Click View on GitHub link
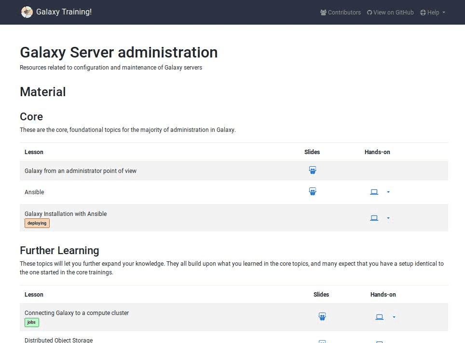The width and height of the screenshot is (465, 343). [390, 13]
